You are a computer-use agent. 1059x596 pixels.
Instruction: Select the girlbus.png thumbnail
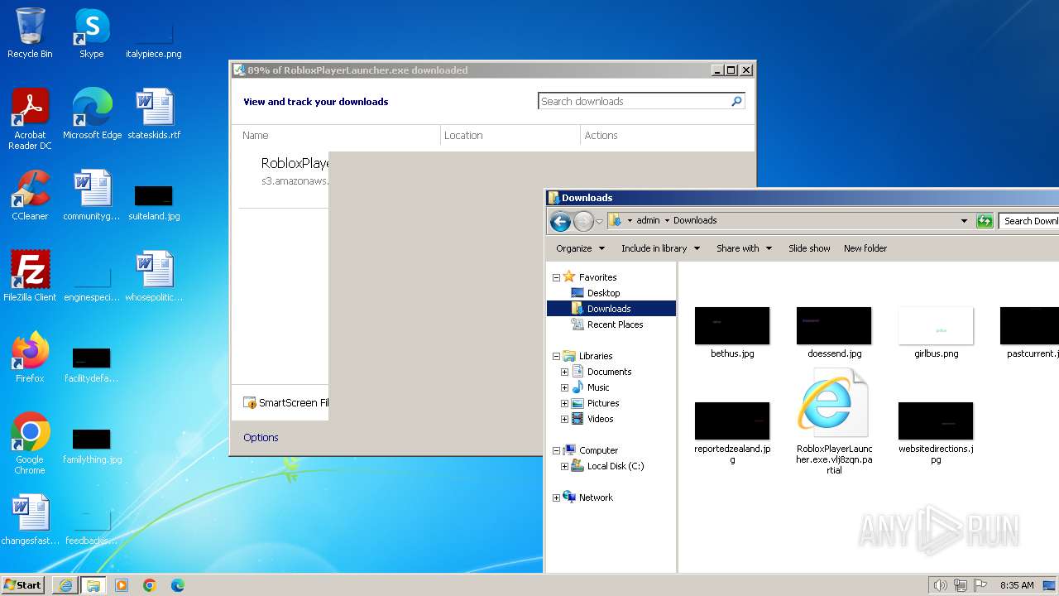click(936, 326)
